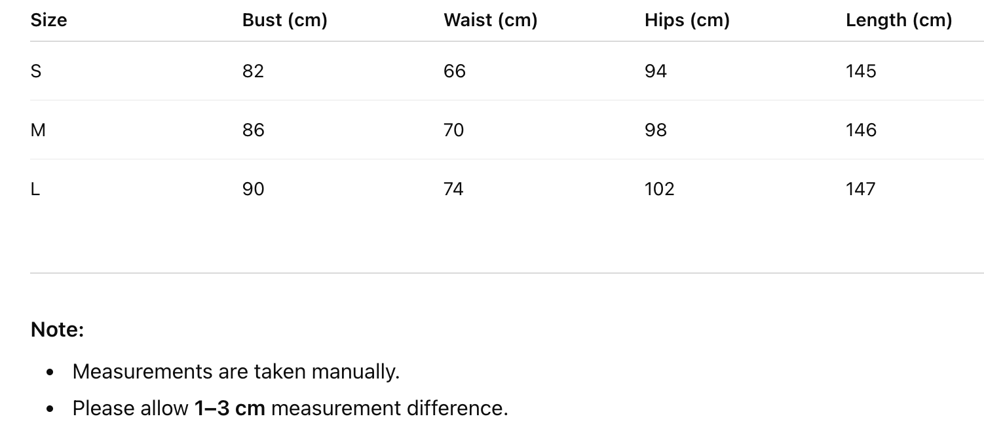Click the Size column header

48,20
